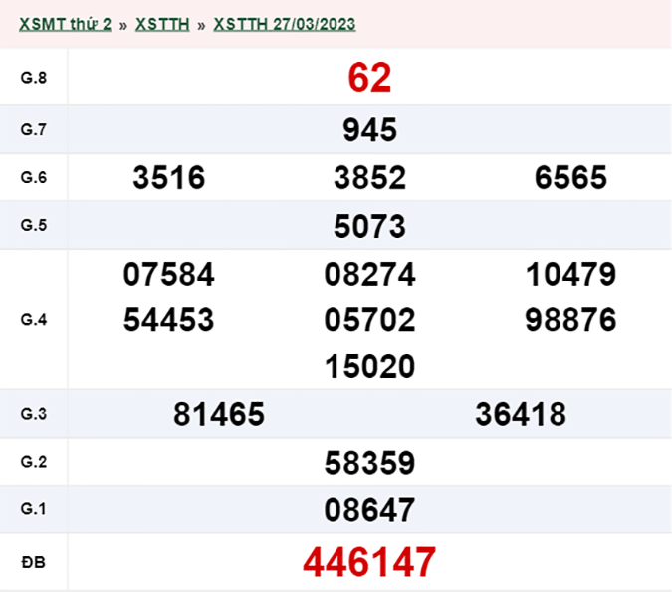
Task: Click the red special prize number 446147
Action: click(x=369, y=562)
